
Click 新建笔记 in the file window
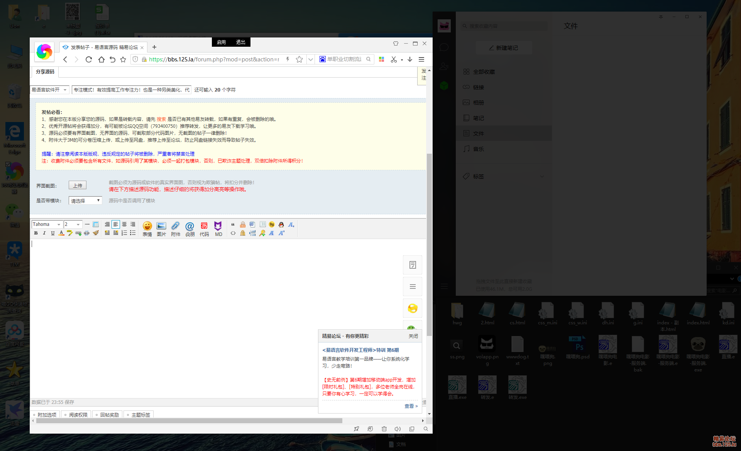coord(504,48)
